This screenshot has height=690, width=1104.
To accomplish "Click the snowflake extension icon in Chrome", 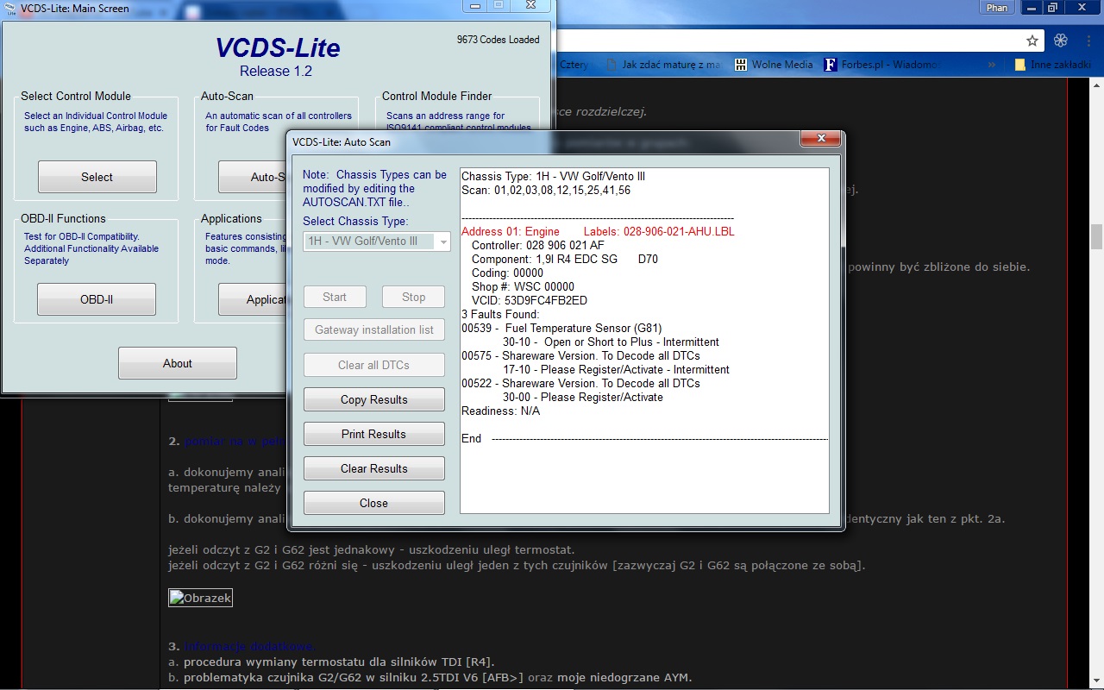I will point(1061,41).
